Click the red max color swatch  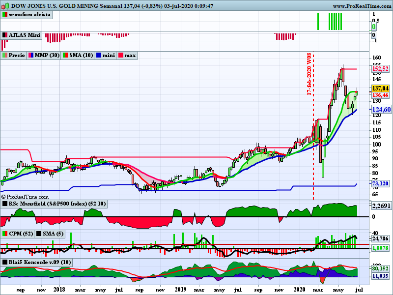(x=121, y=56)
